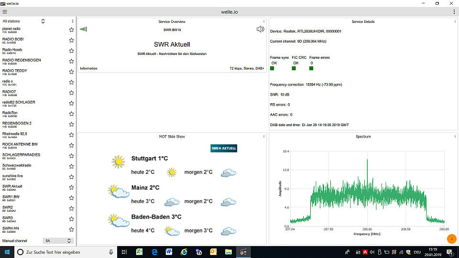Viewport: 459px width, 258px height.
Task: Star the Schwarzwaldradio station
Action: [x=71, y=166]
